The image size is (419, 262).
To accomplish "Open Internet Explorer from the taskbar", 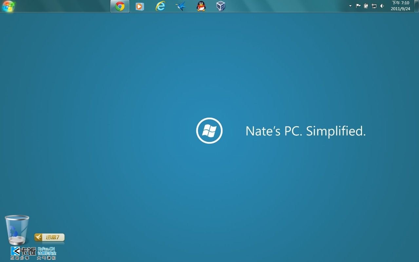I will tap(160, 6).
